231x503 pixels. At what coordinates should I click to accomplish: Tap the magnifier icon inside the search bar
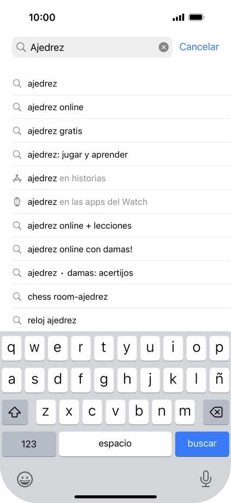21,47
